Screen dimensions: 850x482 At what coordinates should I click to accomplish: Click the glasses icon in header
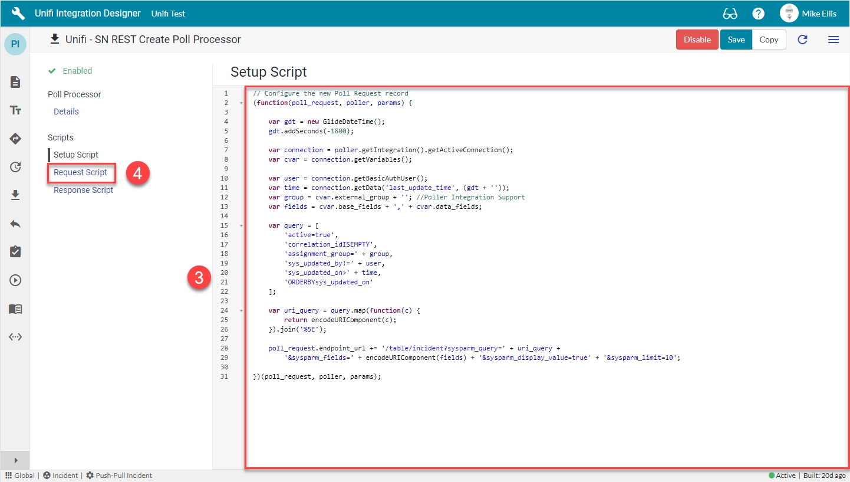tap(730, 14)
